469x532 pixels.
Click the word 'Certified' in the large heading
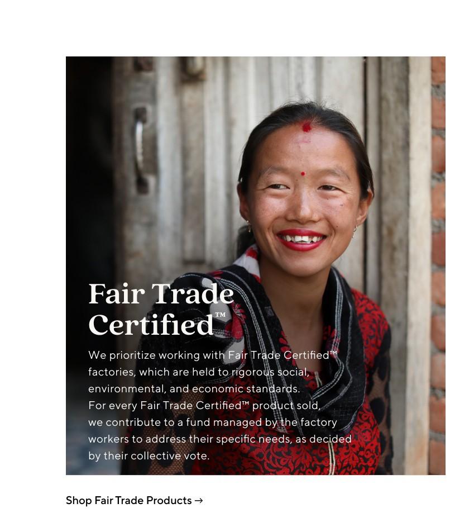(151, 325)
